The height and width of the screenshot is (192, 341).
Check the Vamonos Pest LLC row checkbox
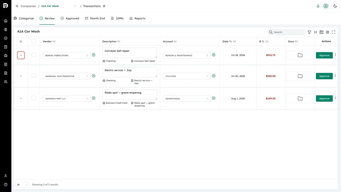pos(34,98)
